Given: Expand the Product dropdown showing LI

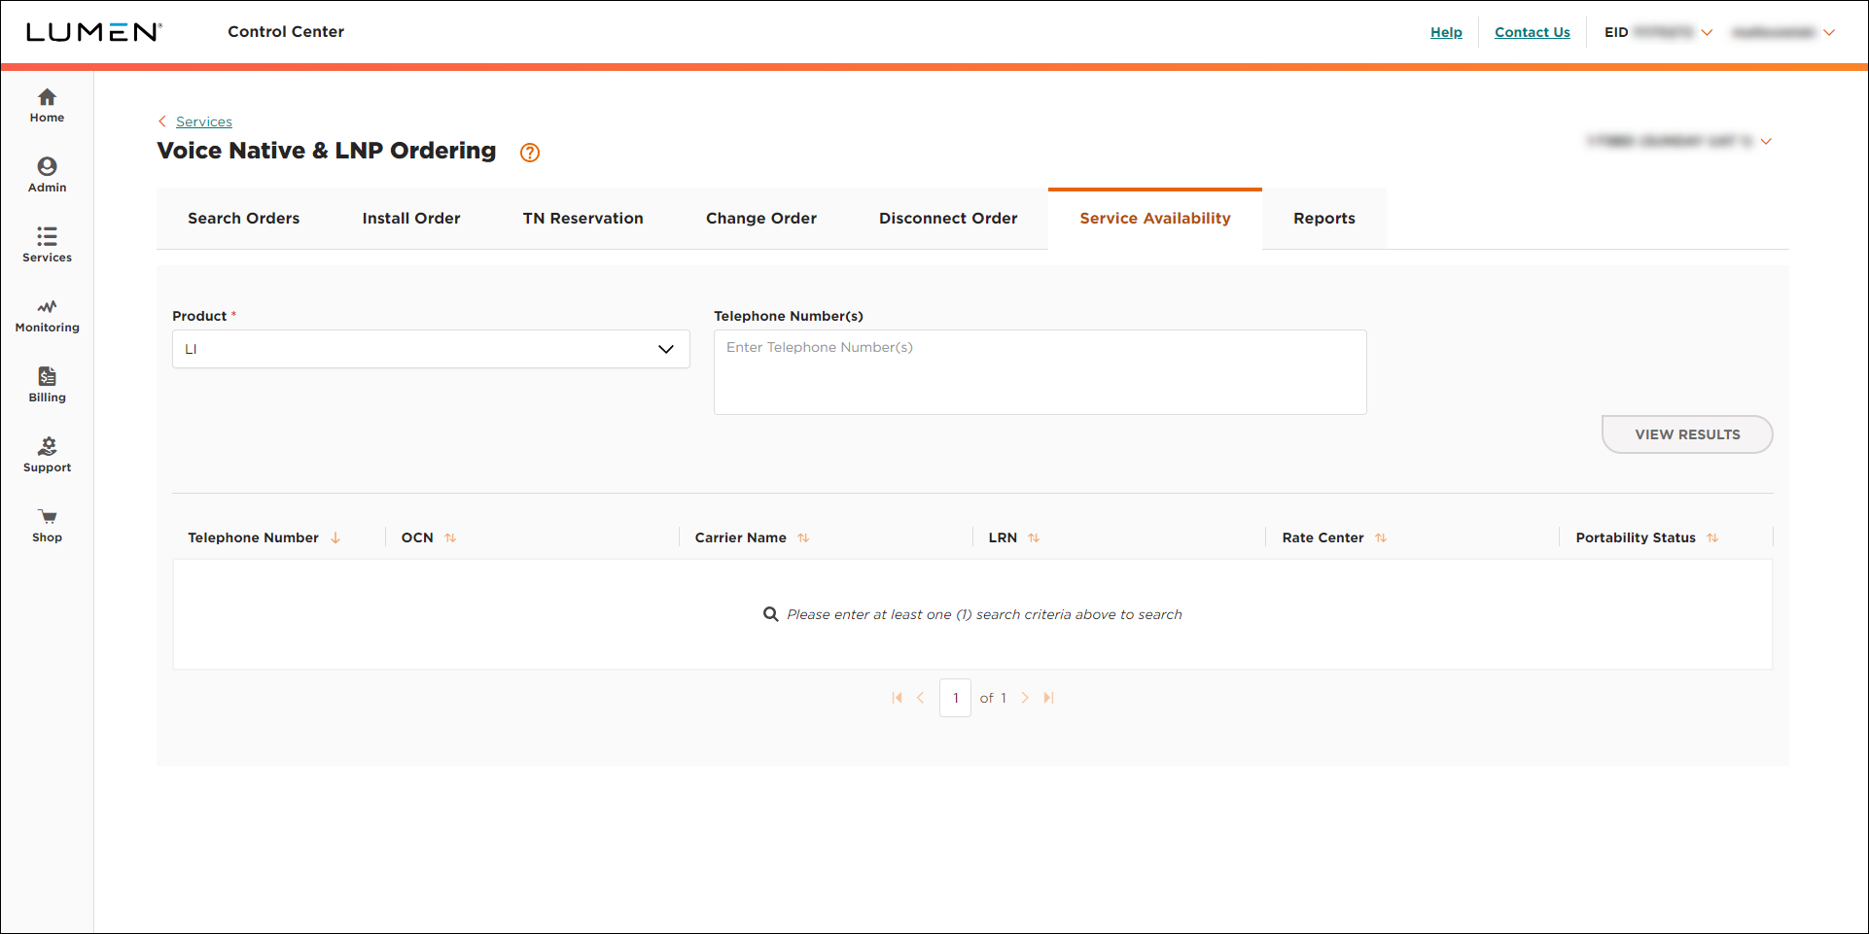Looking at the screenshot, I should 431,349.
